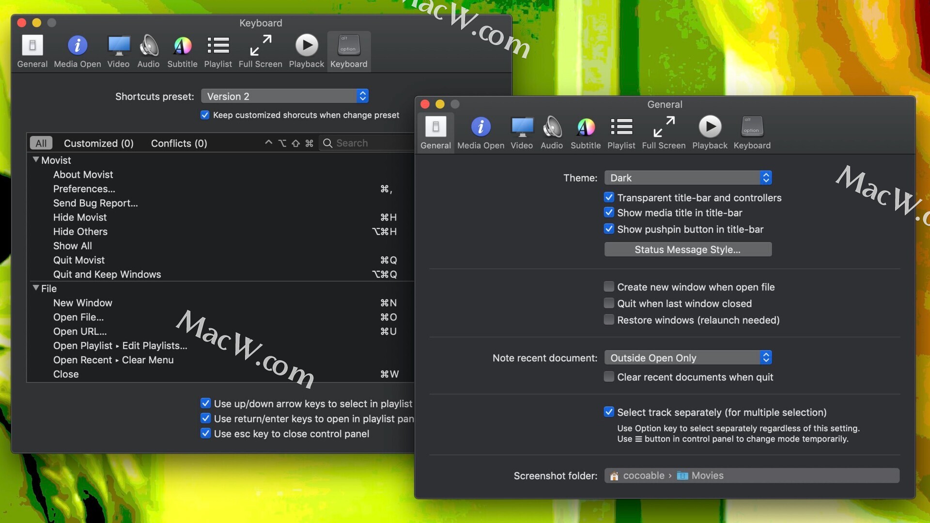Collapse the File group in shortcuts list
Image resolution: width=930 pixels, height=523 pixels.
click(36, 288)
